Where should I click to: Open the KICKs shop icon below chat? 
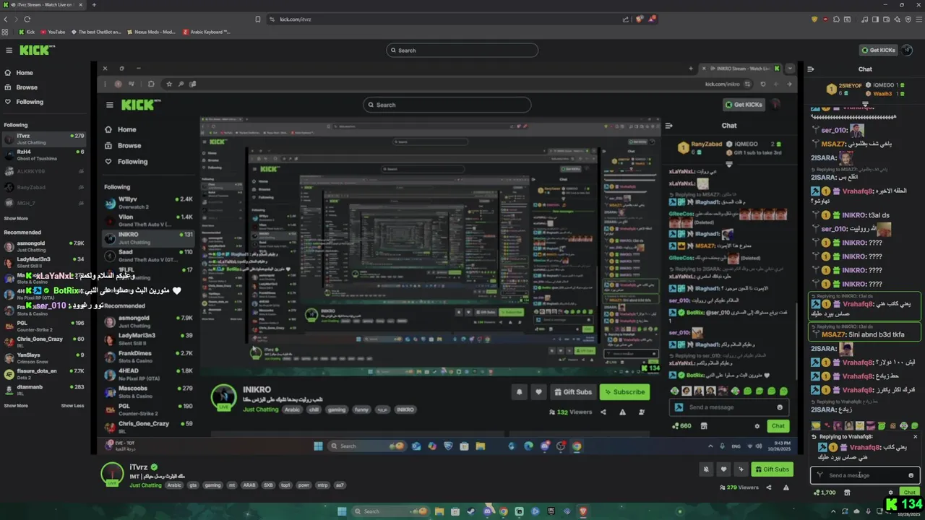pos(847,493)
